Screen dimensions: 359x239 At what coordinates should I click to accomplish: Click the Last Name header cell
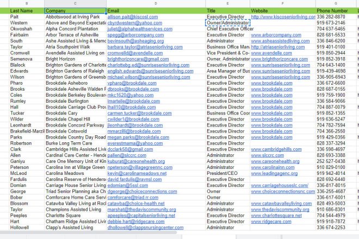pyautogui.click(x=27, y=11)
